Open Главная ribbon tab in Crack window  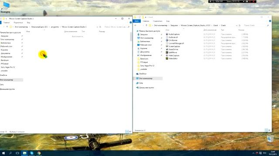click(146, 21)
